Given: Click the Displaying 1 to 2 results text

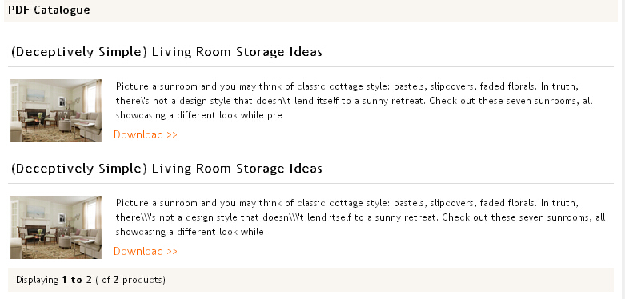Looking at the screenshot, I should coord(90,280).
